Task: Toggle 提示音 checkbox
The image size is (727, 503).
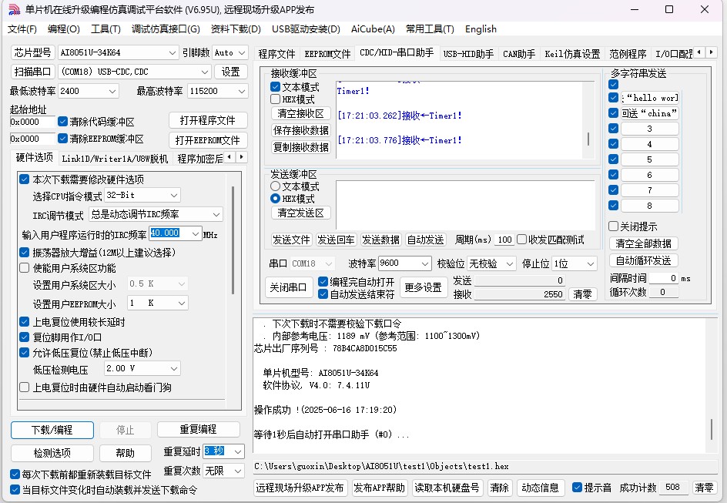Action: pos(577,488)
